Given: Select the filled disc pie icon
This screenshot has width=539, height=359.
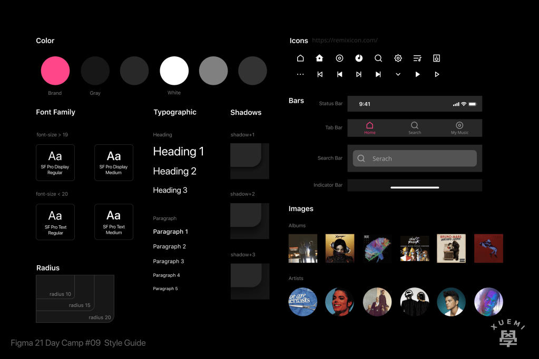Looking at the screenshot, I should pos(359,58).
